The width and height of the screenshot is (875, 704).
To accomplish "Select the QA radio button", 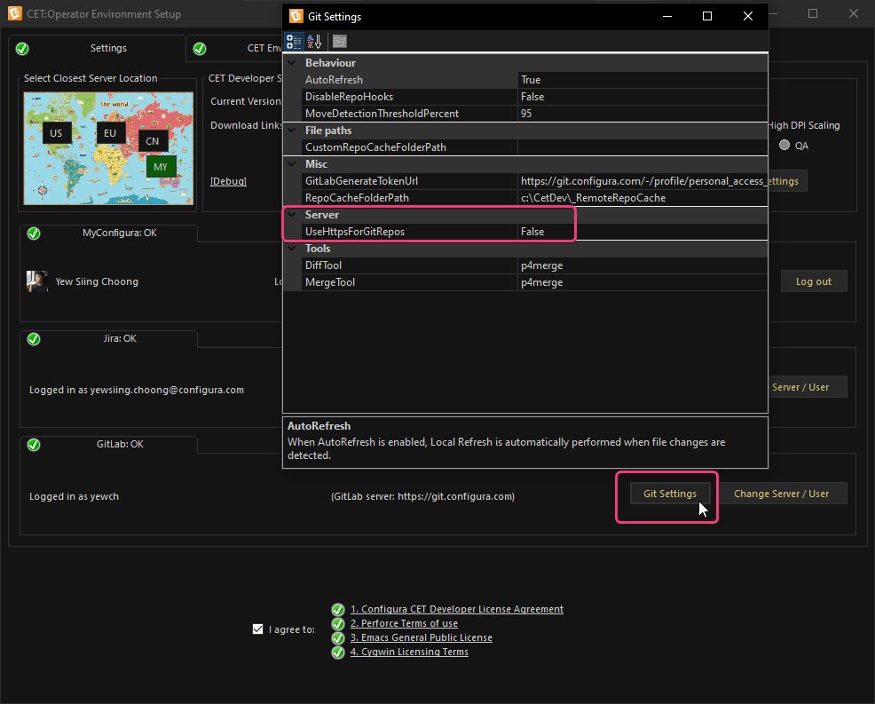I will click(784, 146).
